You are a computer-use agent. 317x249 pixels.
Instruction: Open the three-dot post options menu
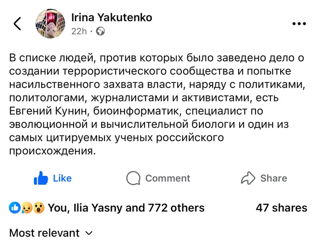click(x=299, y=24)
